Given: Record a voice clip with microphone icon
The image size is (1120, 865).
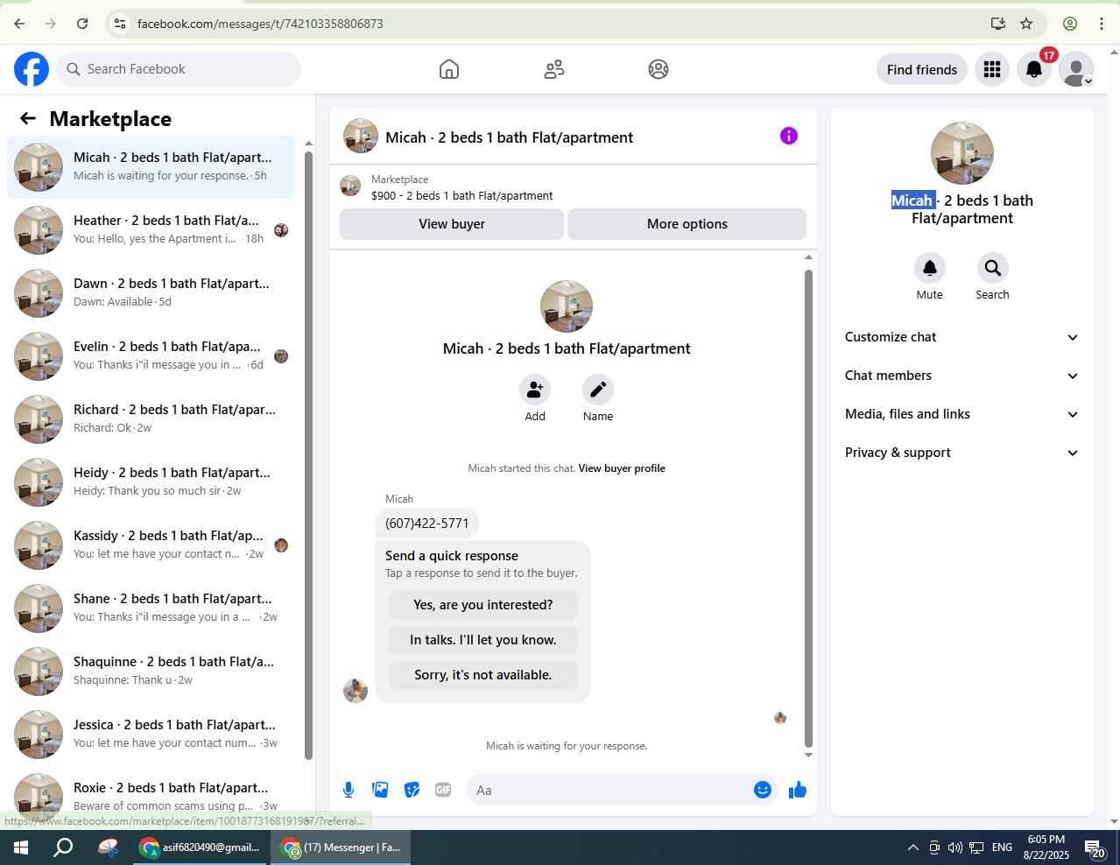Looking at the screenshot, I should point(349,790).
